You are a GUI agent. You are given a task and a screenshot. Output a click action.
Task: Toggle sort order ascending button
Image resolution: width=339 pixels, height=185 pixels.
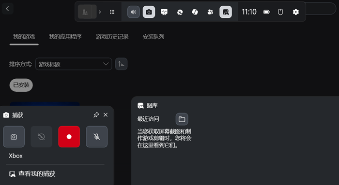coord(121,64)
